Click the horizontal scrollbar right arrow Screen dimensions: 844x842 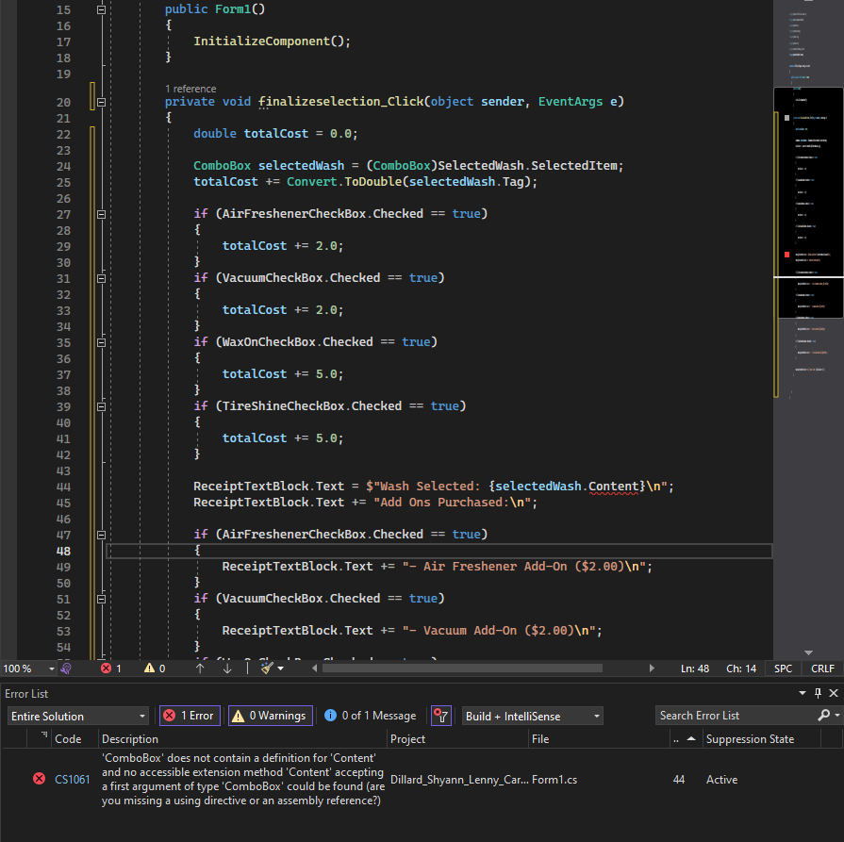tap(652, 669)
